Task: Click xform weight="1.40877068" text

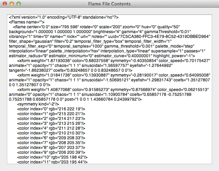Action: [x=44, y=90]
